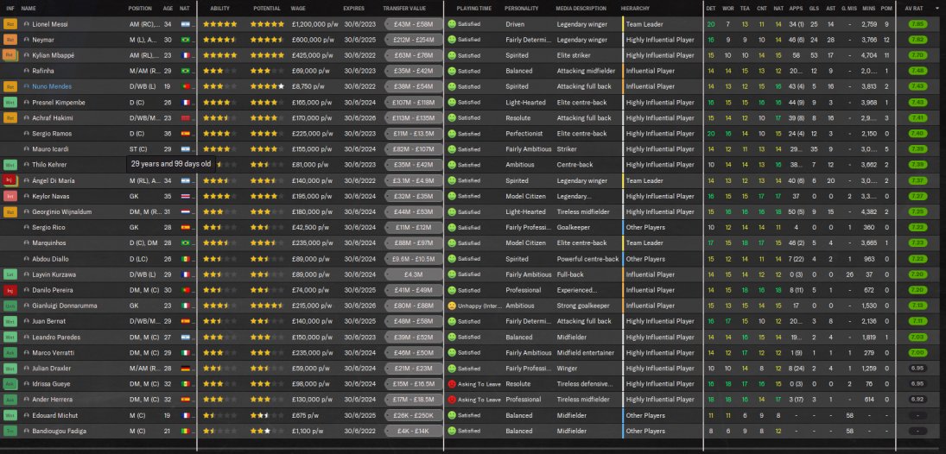Click Nuno Mendes's potential star rating
This screenshot has width=946, height=454.
[x=267, y=87]
